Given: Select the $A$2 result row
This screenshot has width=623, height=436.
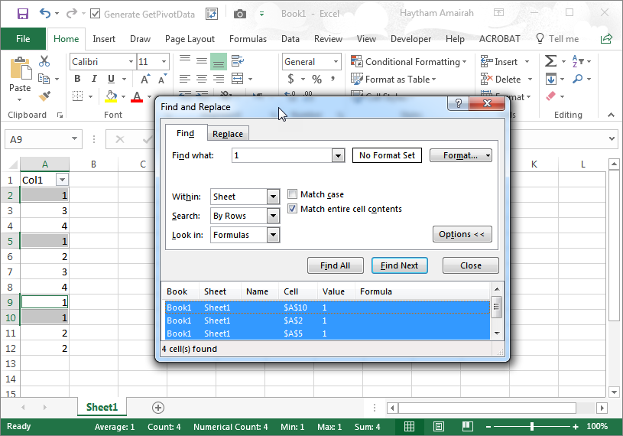Looking at the screenshot, I should click(327, 320).
